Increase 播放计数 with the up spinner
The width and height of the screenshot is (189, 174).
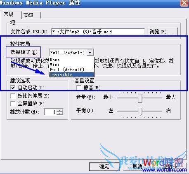pos(60,110)
